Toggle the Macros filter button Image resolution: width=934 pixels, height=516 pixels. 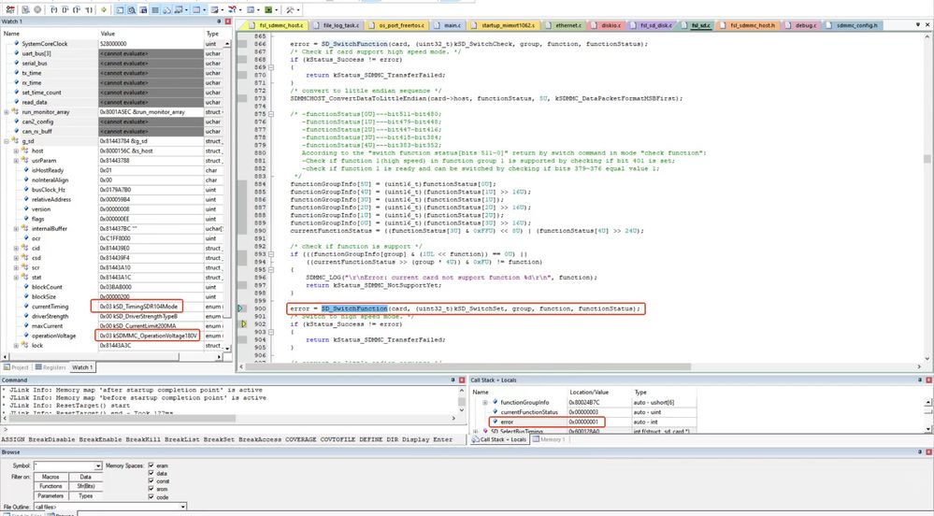pos(50,477)
